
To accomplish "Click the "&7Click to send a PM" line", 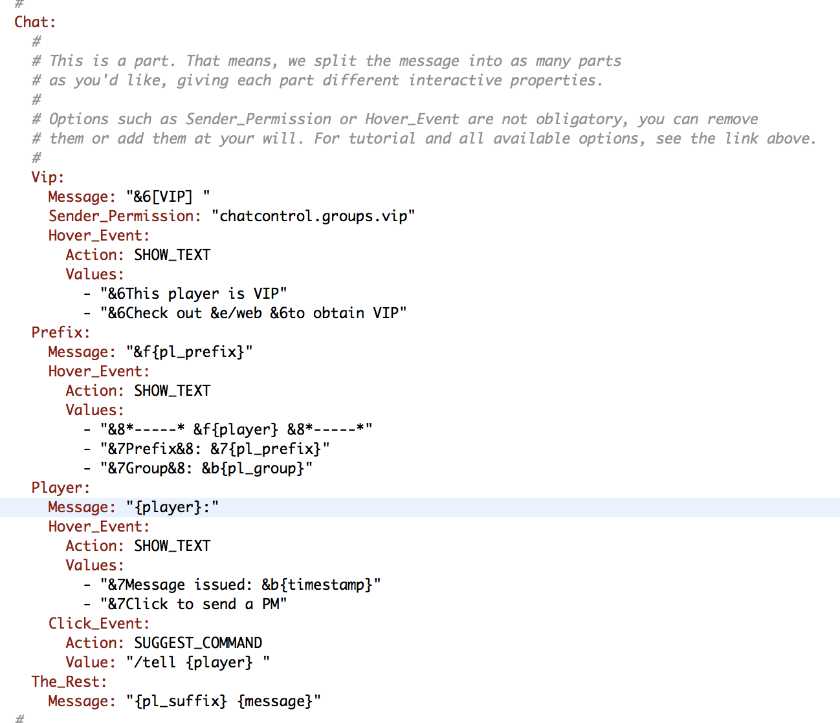I will [193, 604].
